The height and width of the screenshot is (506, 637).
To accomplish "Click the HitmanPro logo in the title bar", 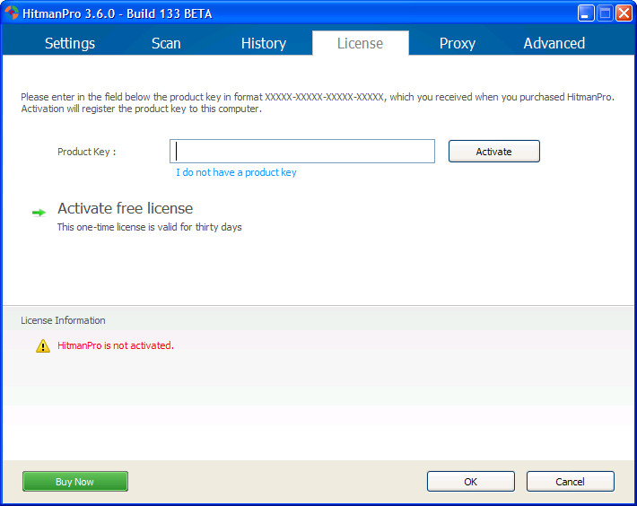I will point(12,13).
